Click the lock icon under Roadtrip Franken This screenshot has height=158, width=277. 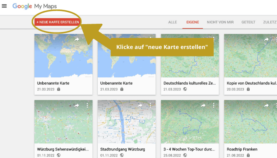click(248, 155)
